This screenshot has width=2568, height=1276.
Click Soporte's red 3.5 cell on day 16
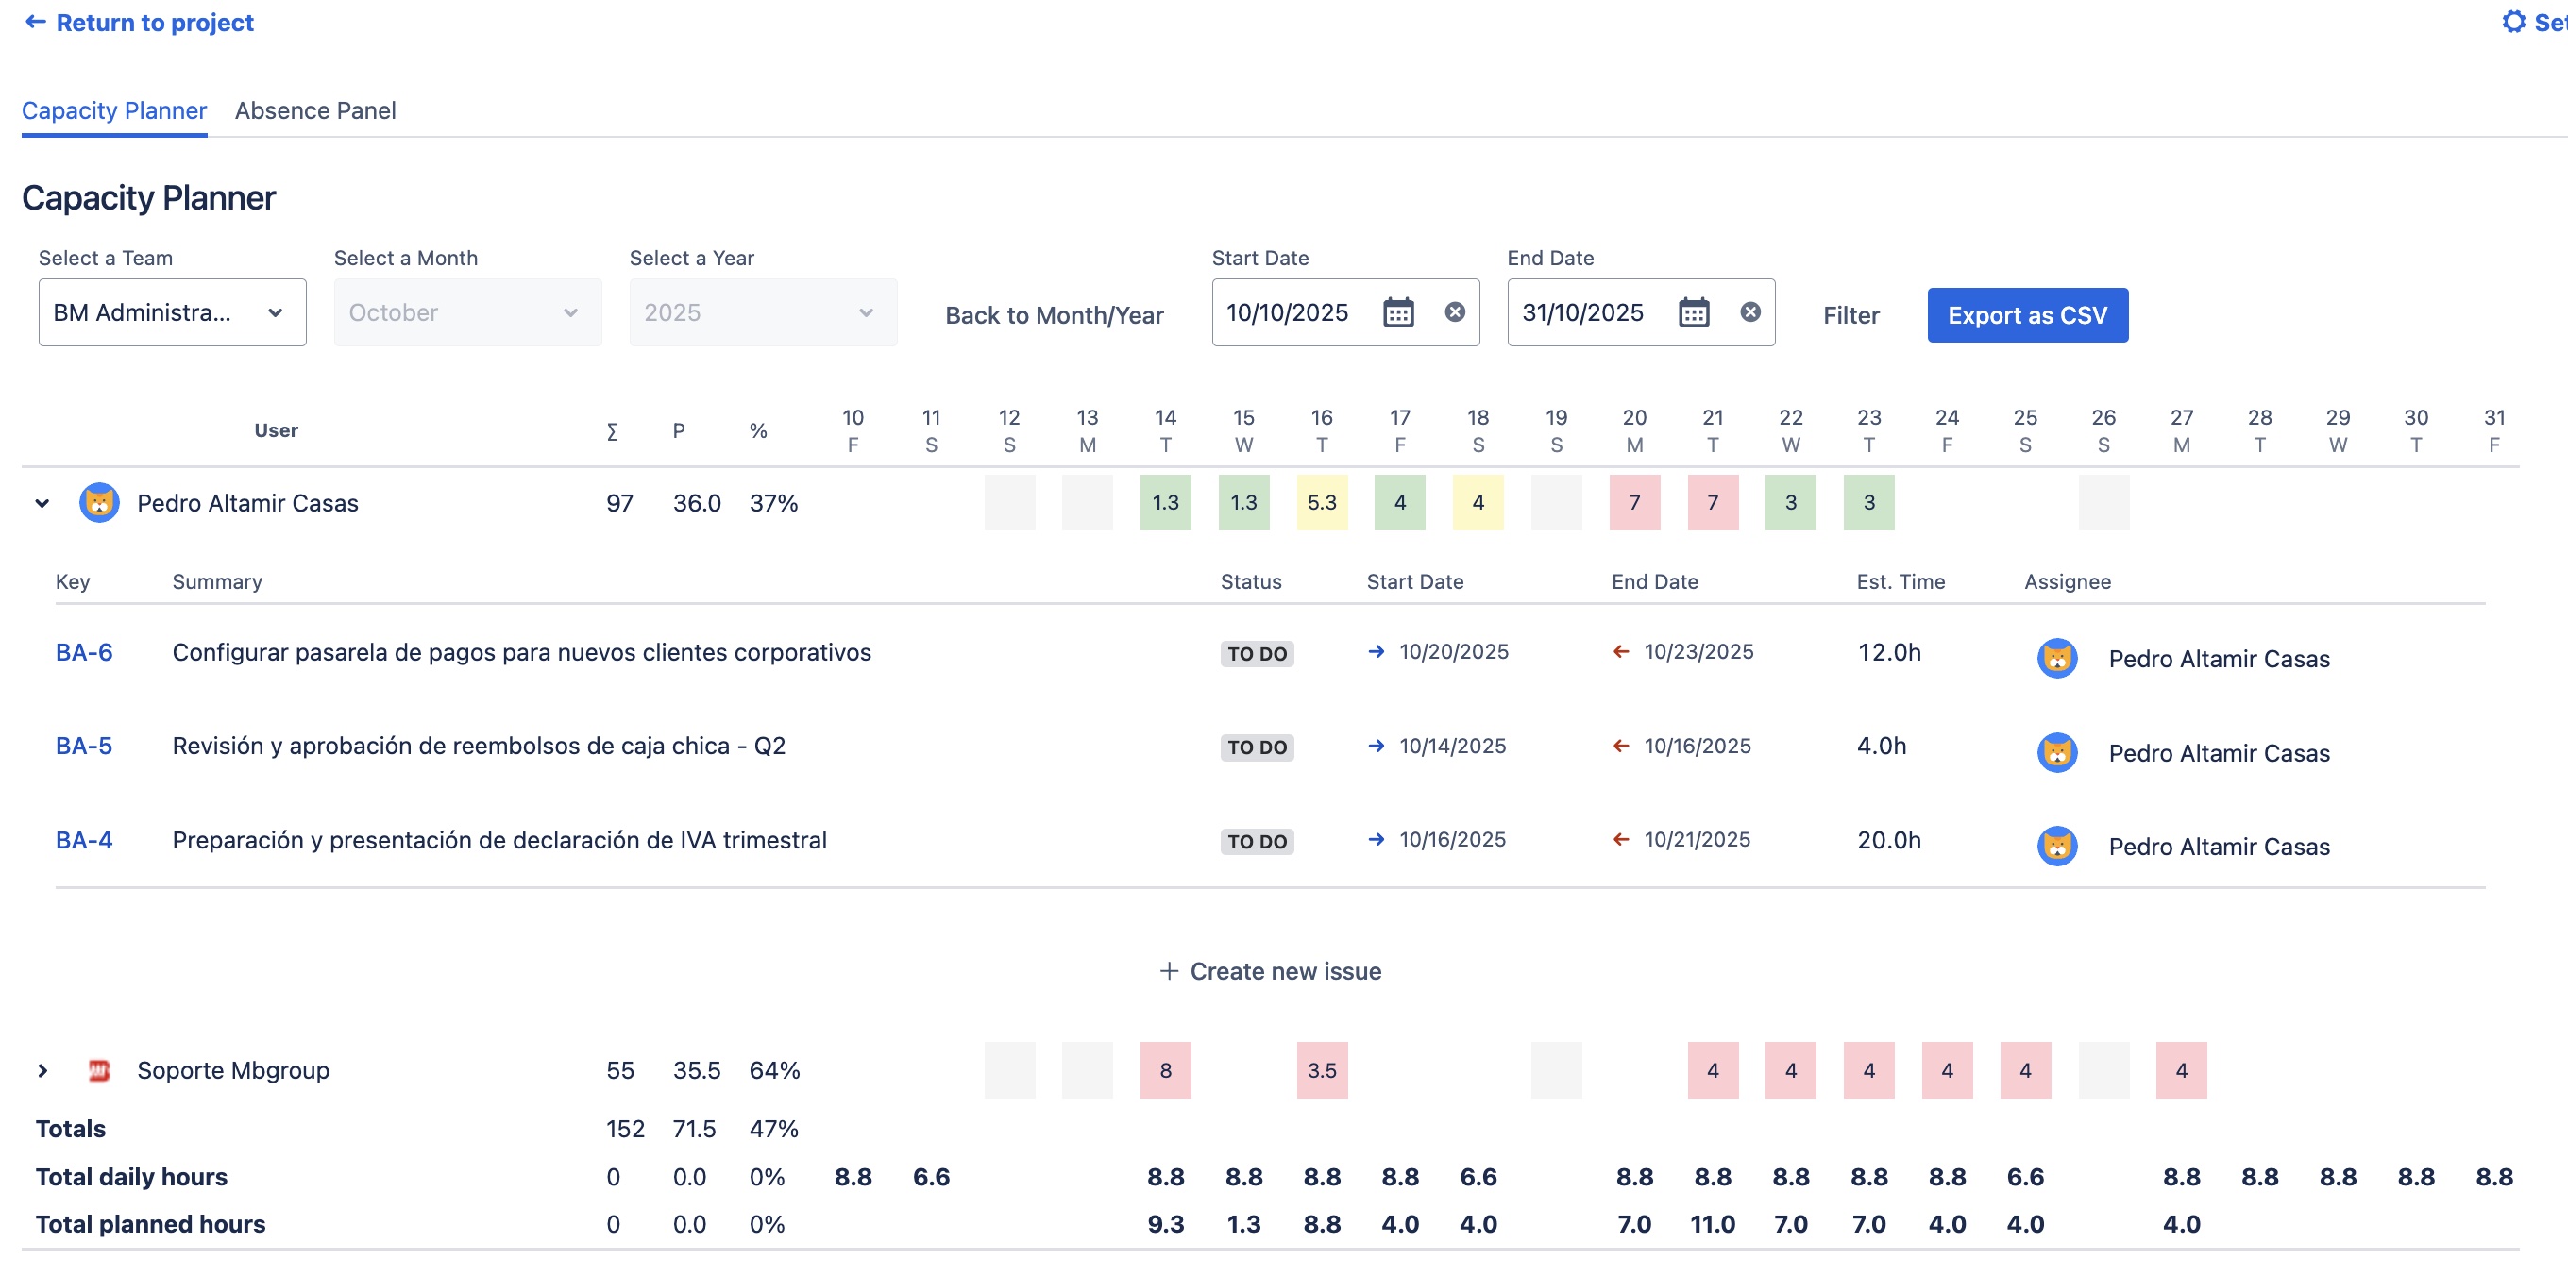[x=1322, y=1069]
